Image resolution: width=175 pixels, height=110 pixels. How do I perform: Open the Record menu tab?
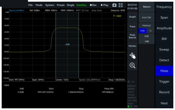coord(164,92)
